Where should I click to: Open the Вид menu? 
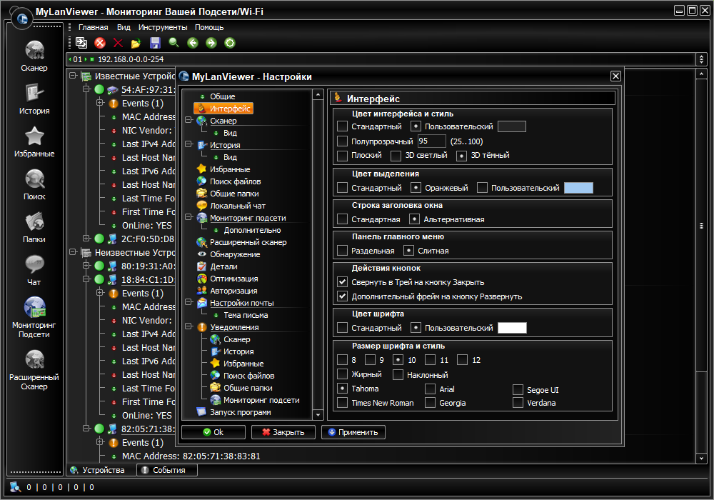(124, 27)
